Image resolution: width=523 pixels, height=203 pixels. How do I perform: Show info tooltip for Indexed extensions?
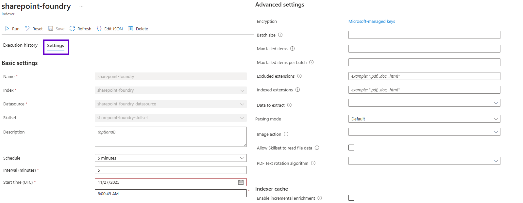point(297,90)
